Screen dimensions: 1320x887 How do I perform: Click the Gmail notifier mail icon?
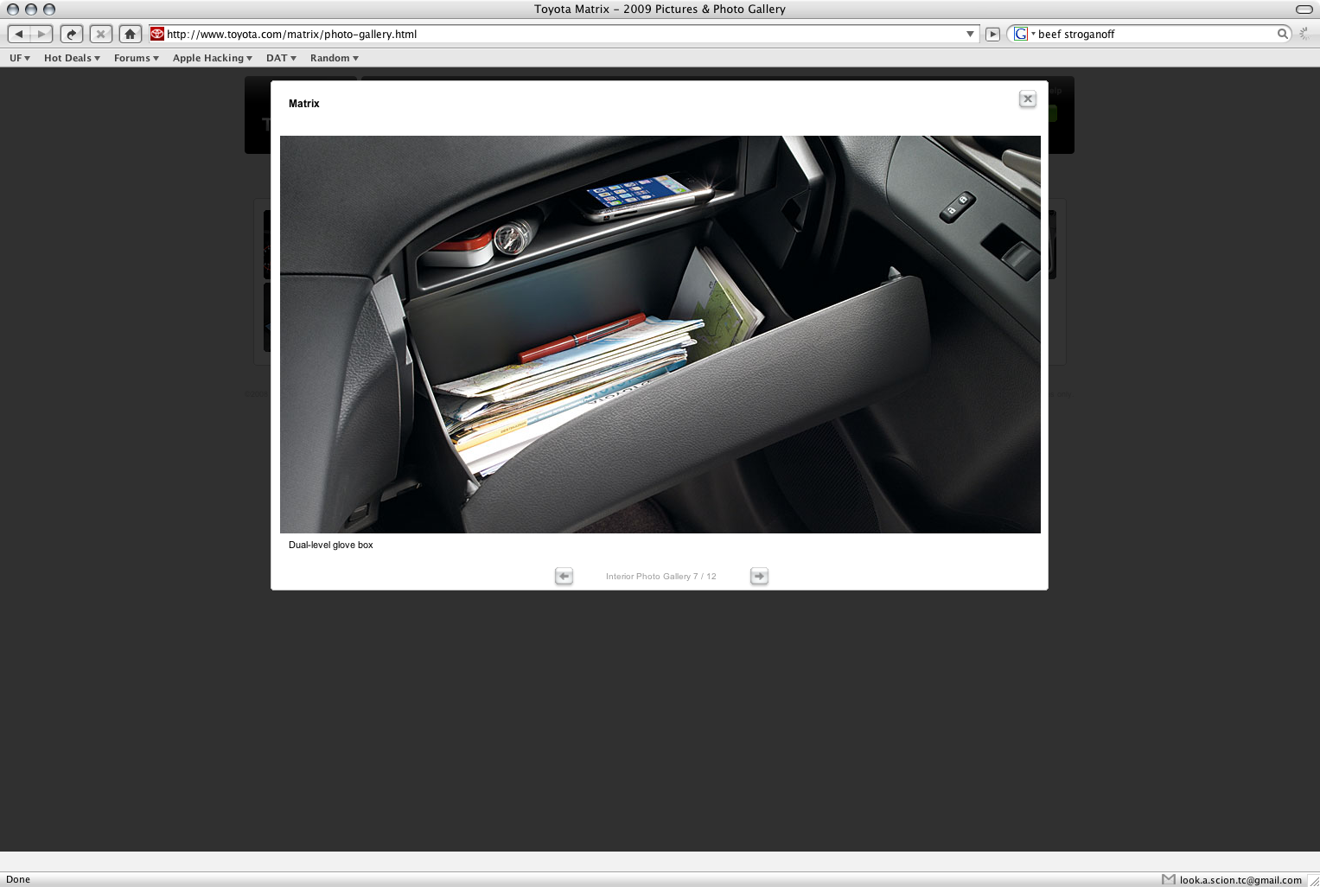[x=1169, y=879]
